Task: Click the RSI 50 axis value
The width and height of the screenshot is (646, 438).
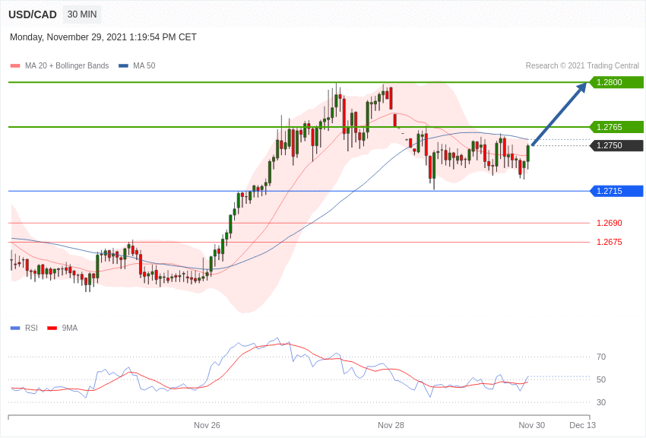Action: (x=601, y=379)
